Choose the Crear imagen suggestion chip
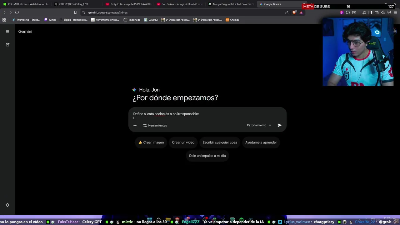Screen dimensions: 400x225 [151, 142]
